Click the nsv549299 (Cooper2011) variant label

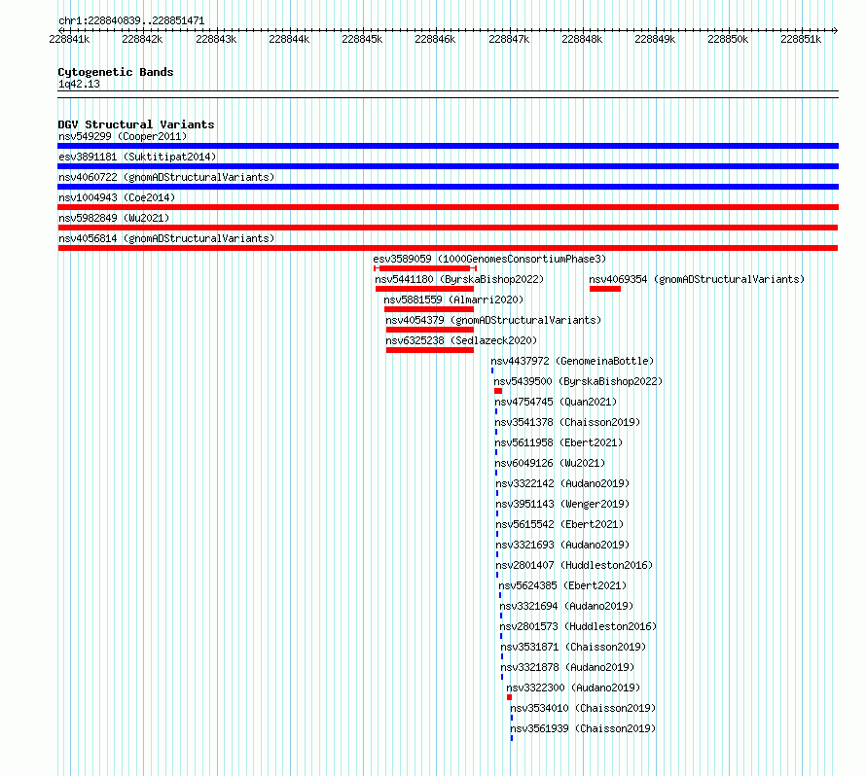click(x=123, y=136)
